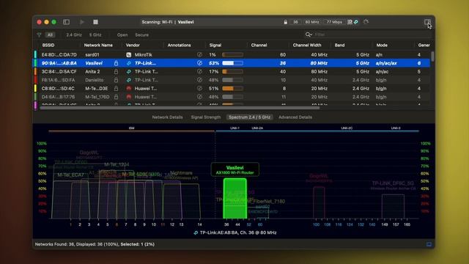Click Huawei vendor icon on M-Te...D3E row
Screen dimensions: 469x264
[x=129, y=88]
